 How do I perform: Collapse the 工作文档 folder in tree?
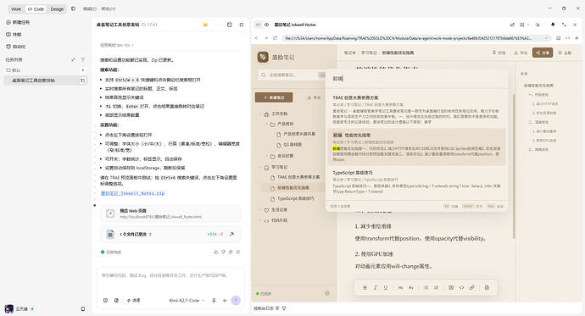[x=261, y=114]
